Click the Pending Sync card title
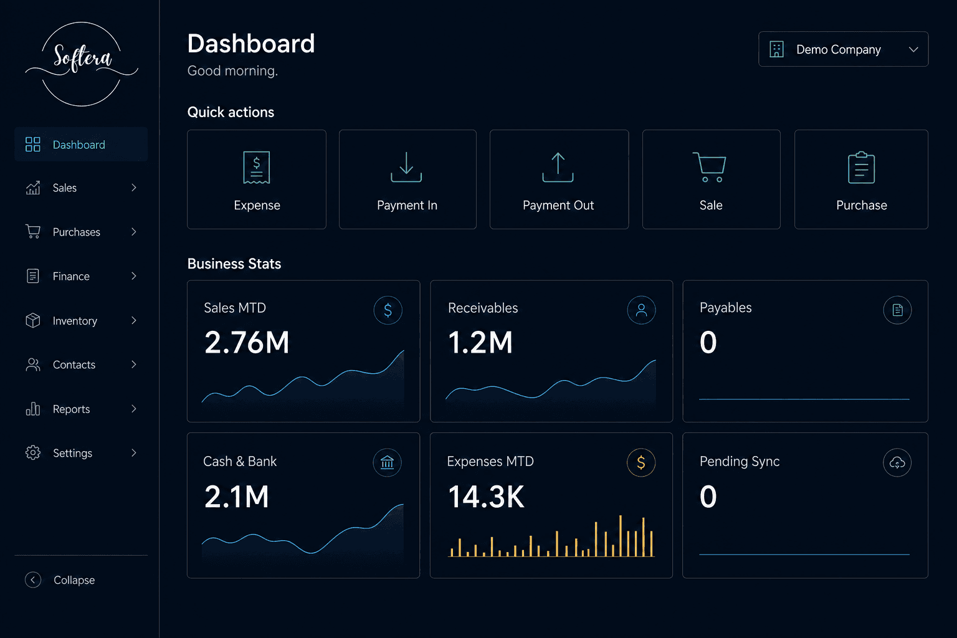The image size is (957, 638). point(740,462)
